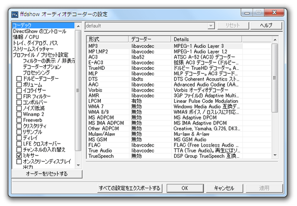Enable the Freeverb checkbox
This screenshot has height=206, width=297.
(19, 120)
